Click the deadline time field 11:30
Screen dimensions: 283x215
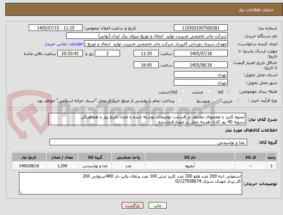(x=146, y=53)
